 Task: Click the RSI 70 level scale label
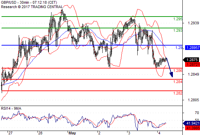point(197,113)
